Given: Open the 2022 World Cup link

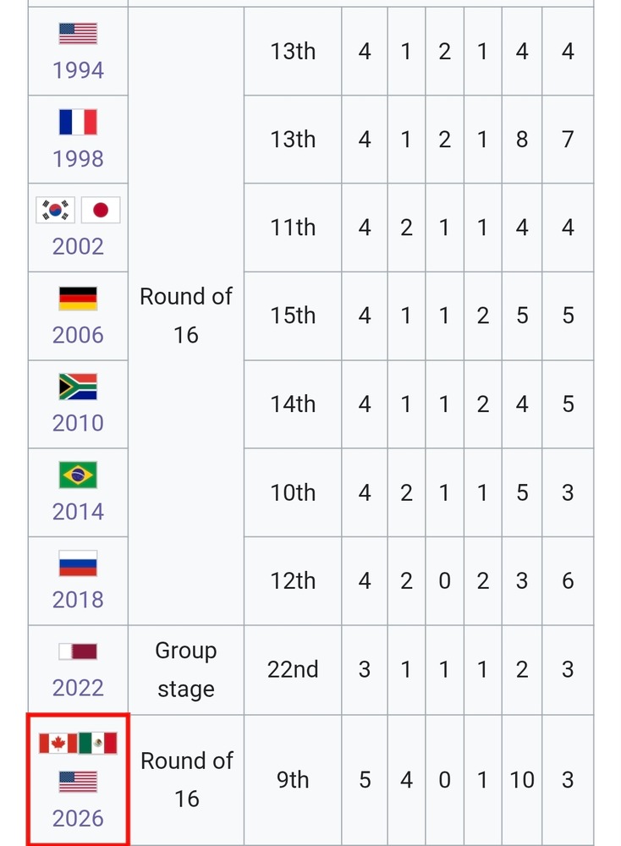Looking at the screenshot, I should pos(78,688).
